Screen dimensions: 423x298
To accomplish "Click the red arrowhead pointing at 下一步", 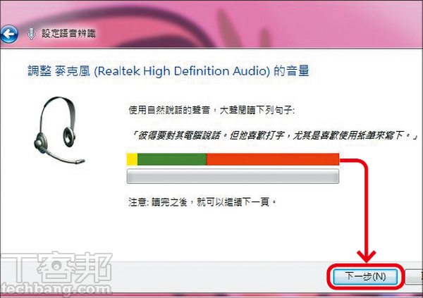I will pos(366,256).
